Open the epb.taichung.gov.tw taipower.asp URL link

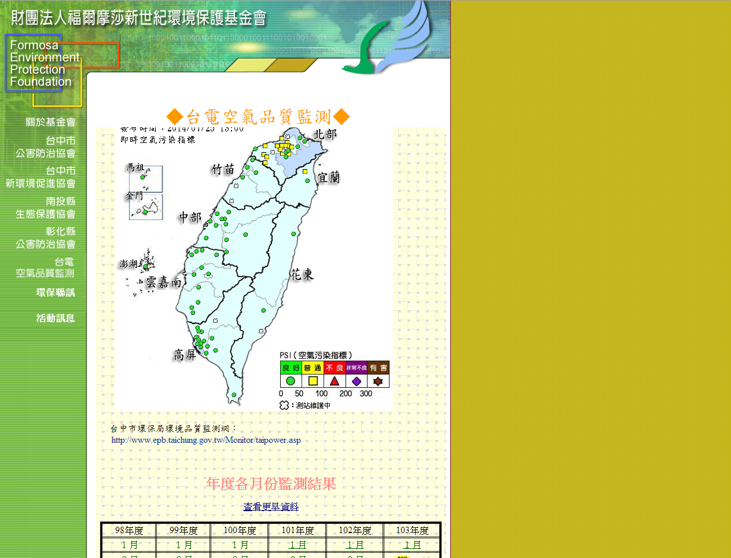206,440
